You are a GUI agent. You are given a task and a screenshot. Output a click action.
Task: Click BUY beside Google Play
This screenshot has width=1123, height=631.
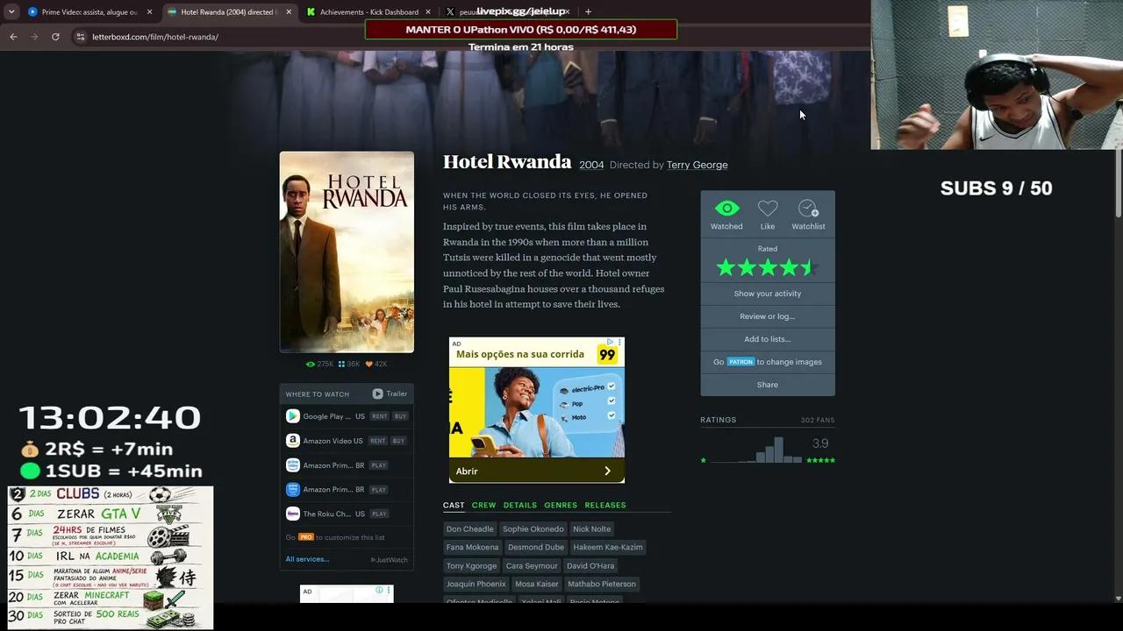click(400, 416)
